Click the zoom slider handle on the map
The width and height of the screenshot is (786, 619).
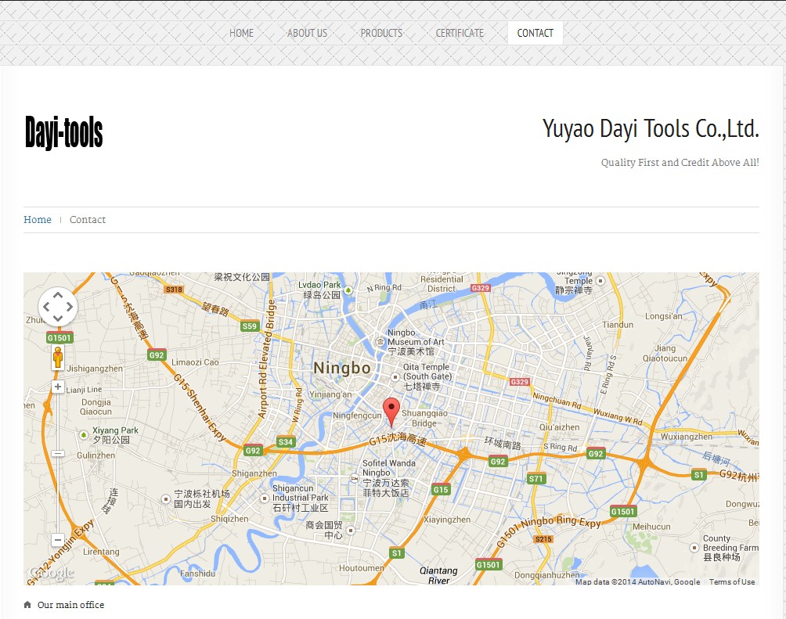(x=58, y=454)
